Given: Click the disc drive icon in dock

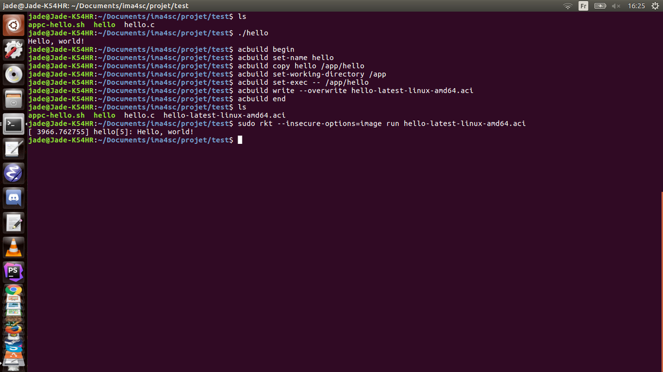Looking at the screenshot, I should pos(14,74).
